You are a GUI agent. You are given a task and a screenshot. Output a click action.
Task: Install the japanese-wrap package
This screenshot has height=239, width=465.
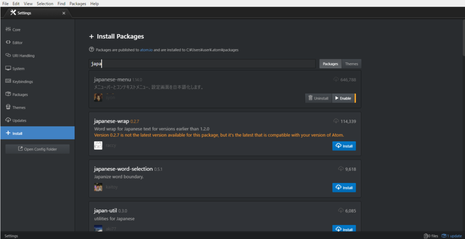coord(344,146)
